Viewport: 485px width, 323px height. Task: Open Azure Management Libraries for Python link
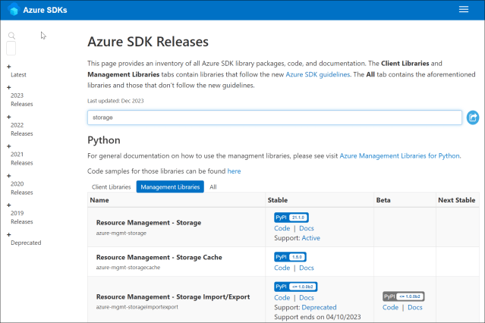click(x=400, y=155)
